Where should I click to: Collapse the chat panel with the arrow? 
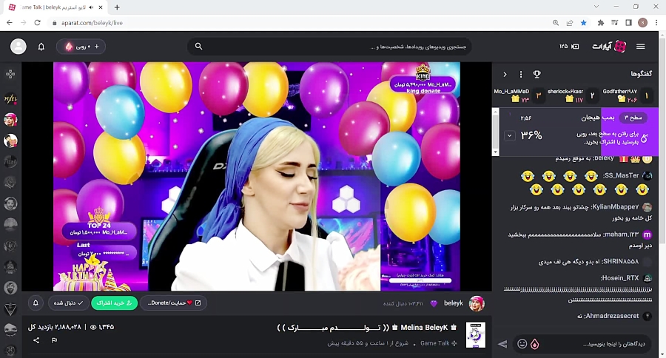pyautogui.click(x=505, y=74)
